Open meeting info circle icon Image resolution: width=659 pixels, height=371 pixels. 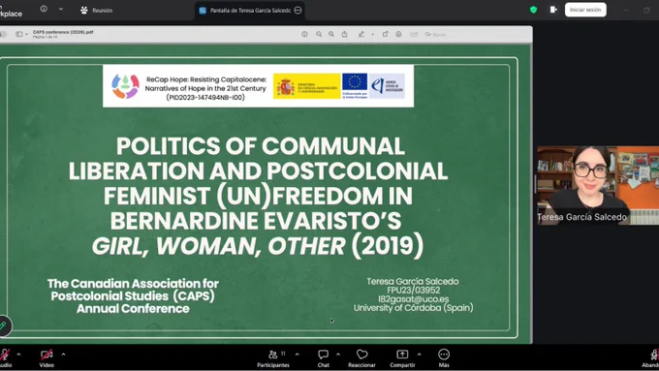point(44,9)
